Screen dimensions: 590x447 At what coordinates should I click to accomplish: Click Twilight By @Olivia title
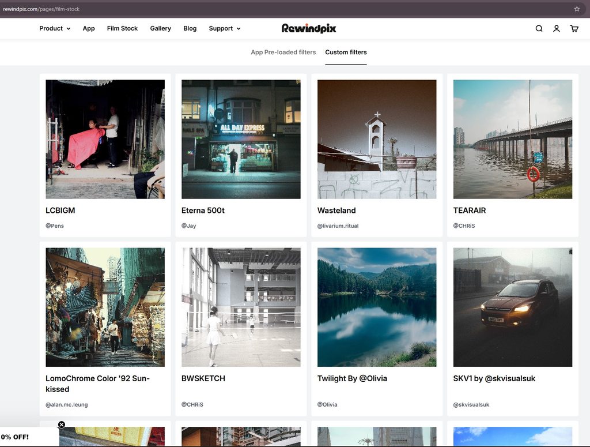click(352, 378)
